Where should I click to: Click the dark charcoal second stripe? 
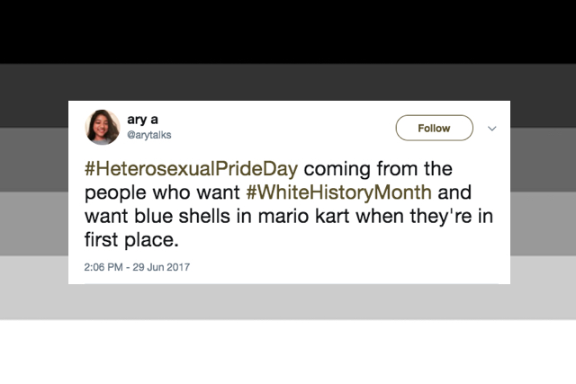[288, 83]
